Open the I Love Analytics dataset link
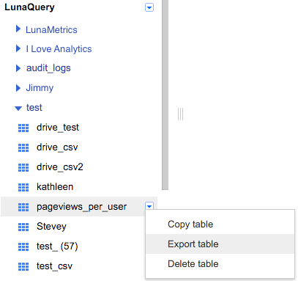The height and width of the screenshot is (281, 298). click(59, 49)
